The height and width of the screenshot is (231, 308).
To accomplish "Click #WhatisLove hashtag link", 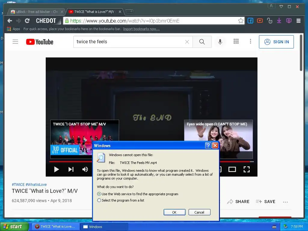I will 36,184.
